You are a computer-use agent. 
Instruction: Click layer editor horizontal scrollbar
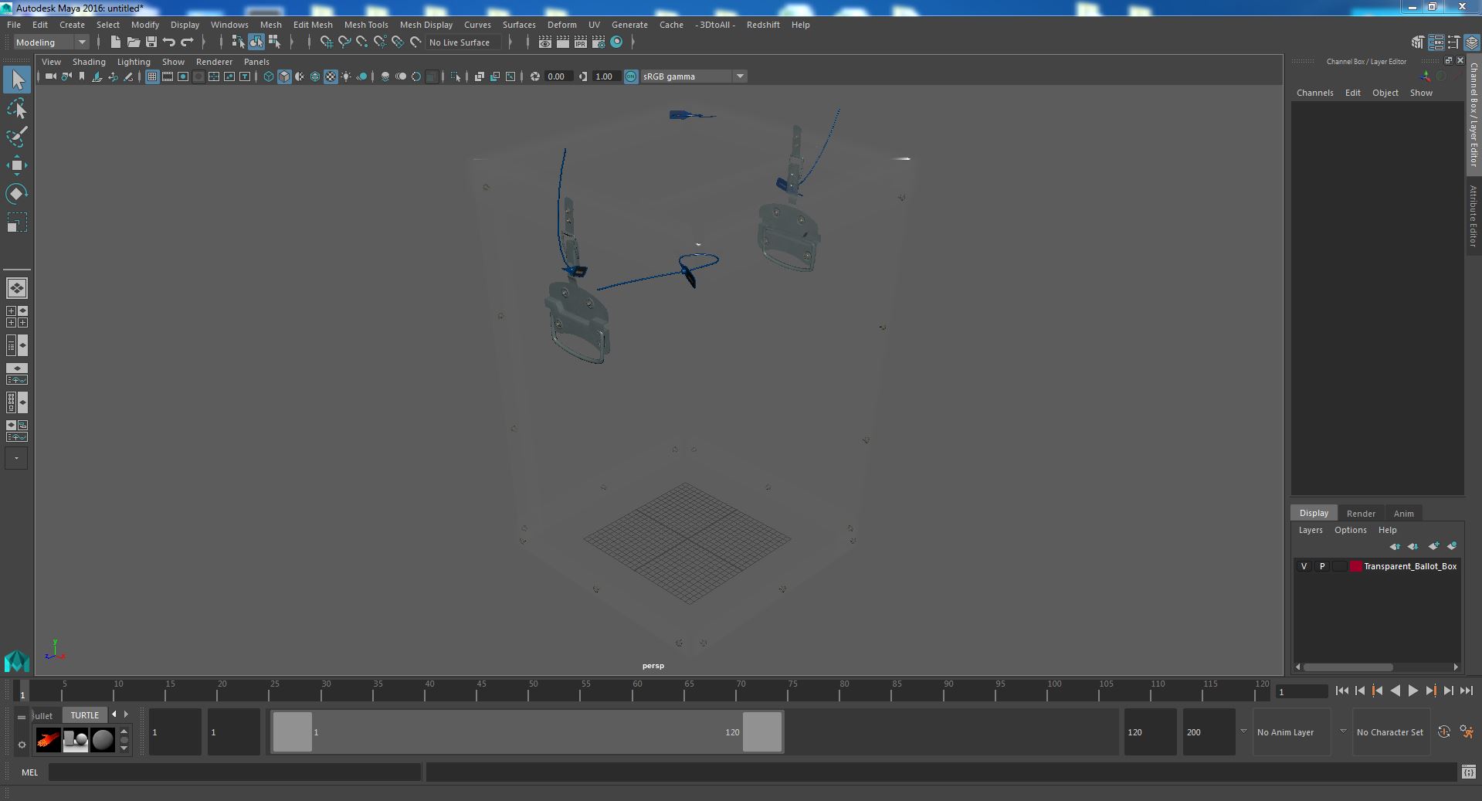pos(1348,667)
